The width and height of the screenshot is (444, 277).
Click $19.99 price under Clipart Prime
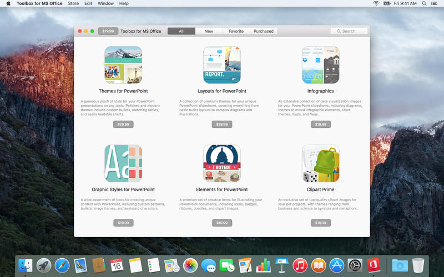point(321,223)
